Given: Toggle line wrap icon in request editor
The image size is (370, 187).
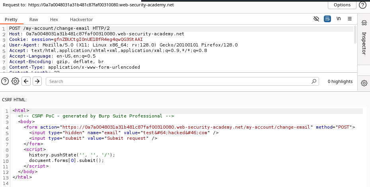Looking at the screenshot, I should 327,19.
